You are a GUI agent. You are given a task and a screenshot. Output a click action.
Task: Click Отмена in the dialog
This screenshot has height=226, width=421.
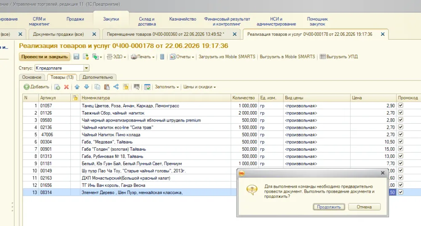coord(364,207)
